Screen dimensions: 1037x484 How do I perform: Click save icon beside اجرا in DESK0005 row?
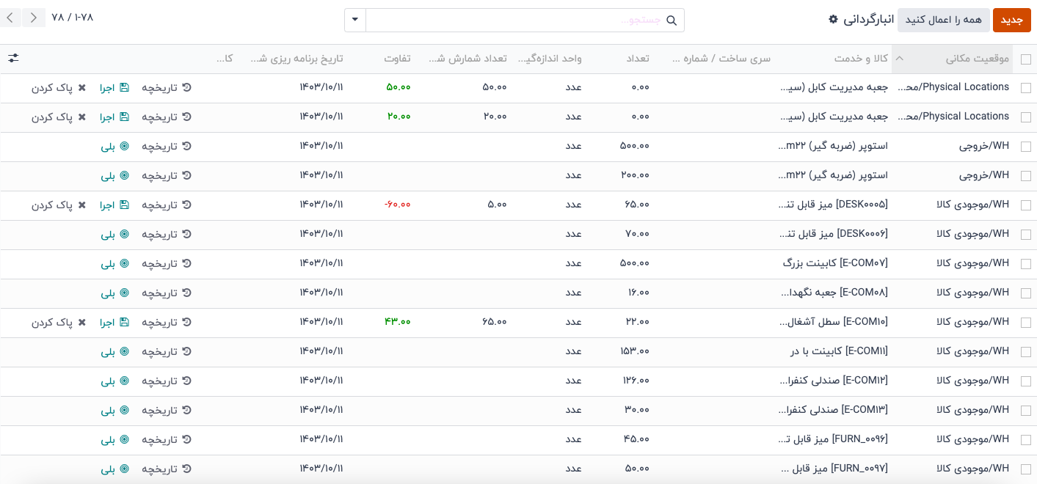coord(124,205)
